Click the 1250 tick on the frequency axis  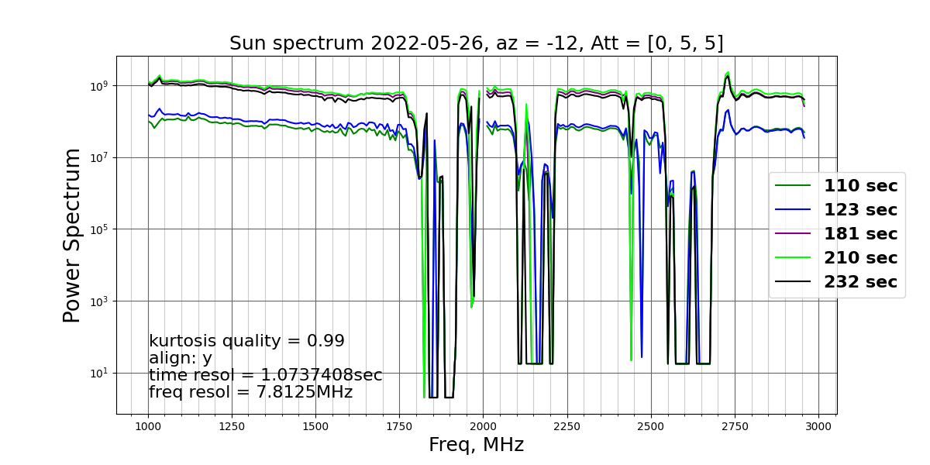click(232, 426)
